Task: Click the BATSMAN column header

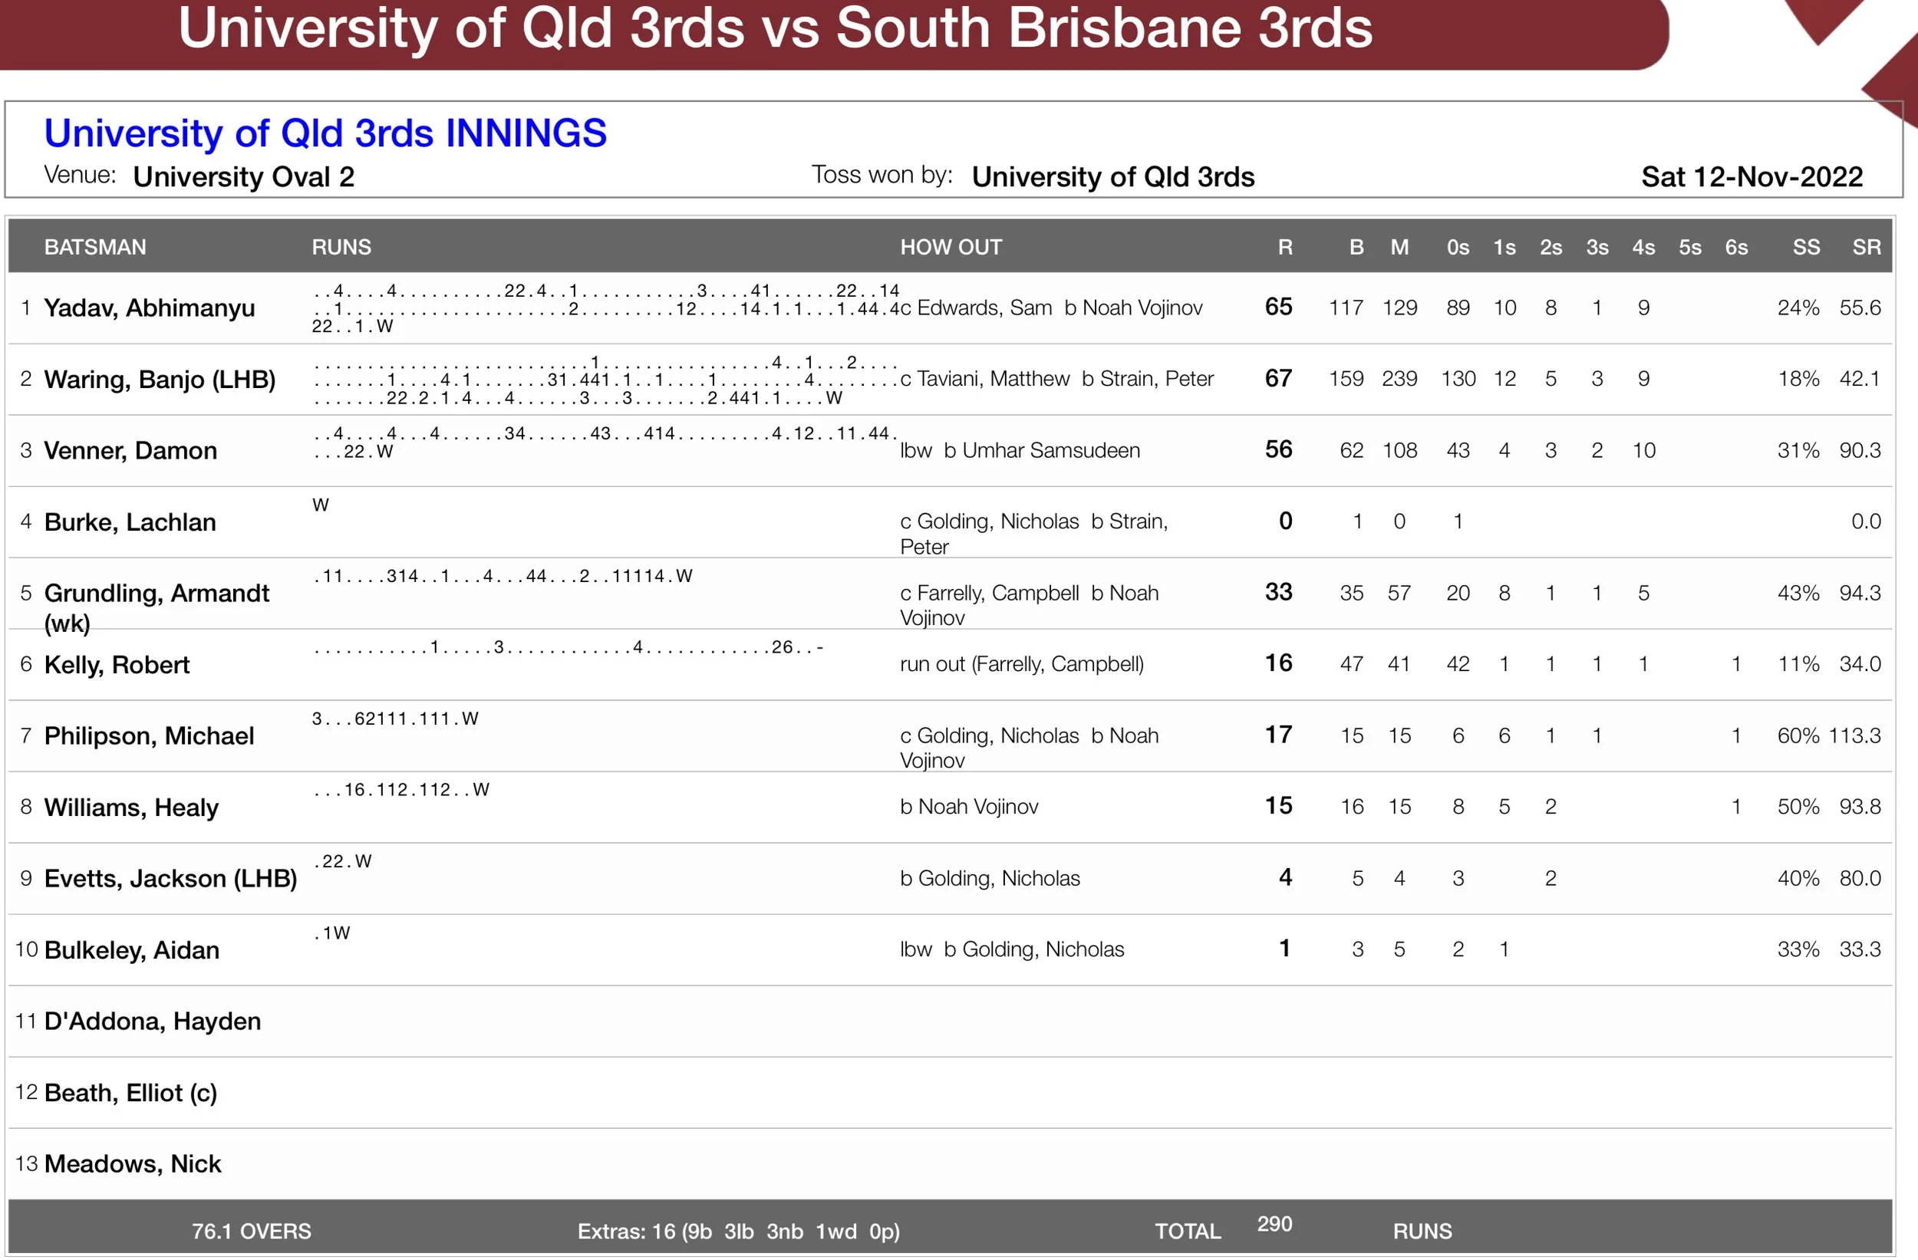Action: (x=95, y=246)
